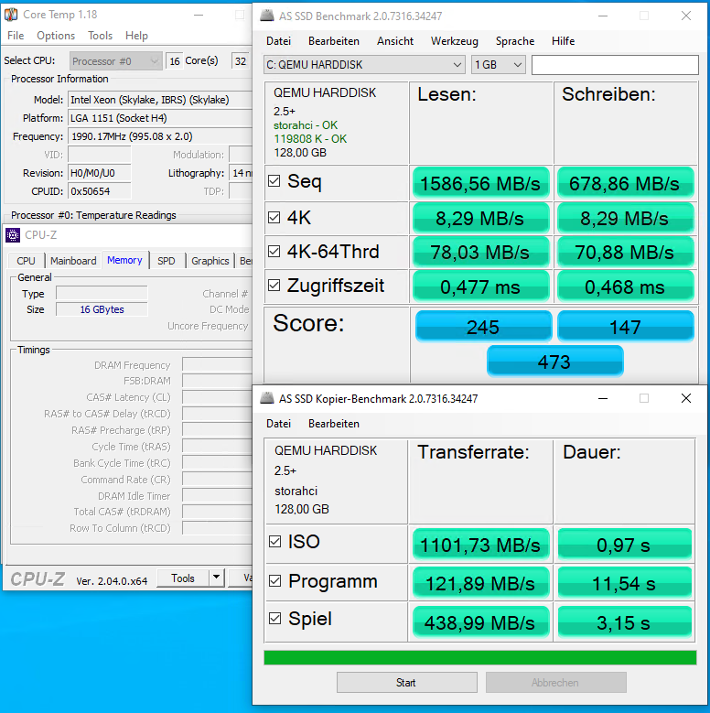Select the Memory tab in CPU-Z

click(124, 260)
